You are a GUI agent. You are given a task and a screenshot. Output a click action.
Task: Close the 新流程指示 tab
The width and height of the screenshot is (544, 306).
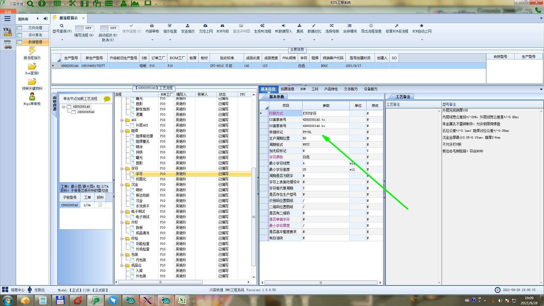tap(83, 18)
